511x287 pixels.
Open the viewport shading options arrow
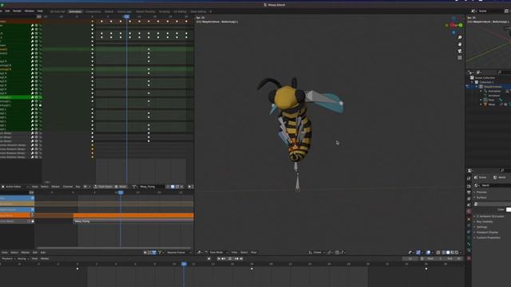[x=461, y=253]
